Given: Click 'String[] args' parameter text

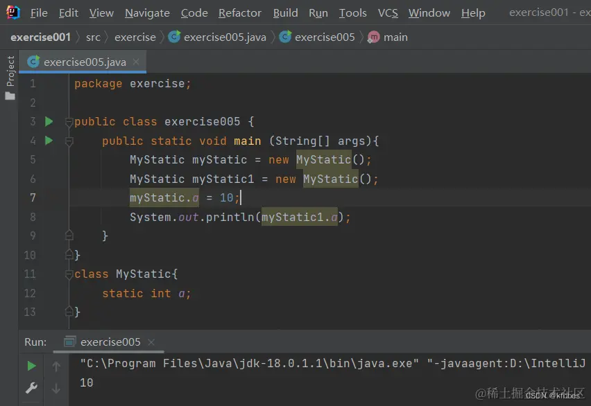Looking at the screenshot, I should (320, 141).
